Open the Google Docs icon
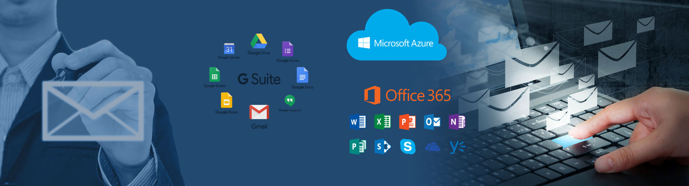 (x=303, y=75)
